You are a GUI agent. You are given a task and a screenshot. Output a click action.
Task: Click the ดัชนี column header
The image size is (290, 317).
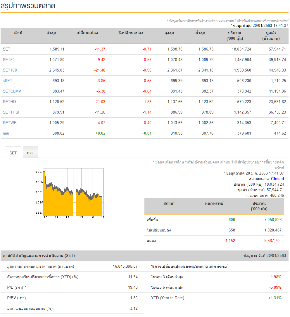pyautogui.click(x=18, y=33)
